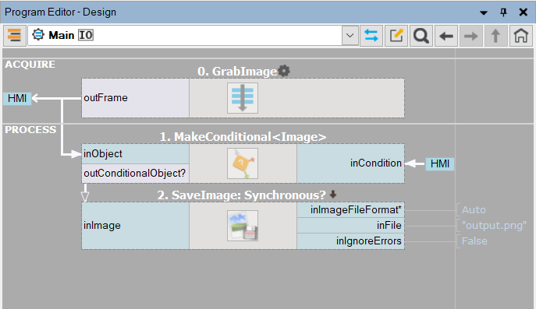Select the SaveImage filter icon

coord(243,226)
